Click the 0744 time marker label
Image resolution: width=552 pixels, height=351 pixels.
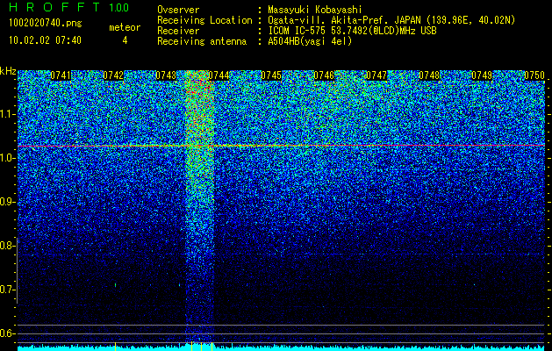coord(219,75)
